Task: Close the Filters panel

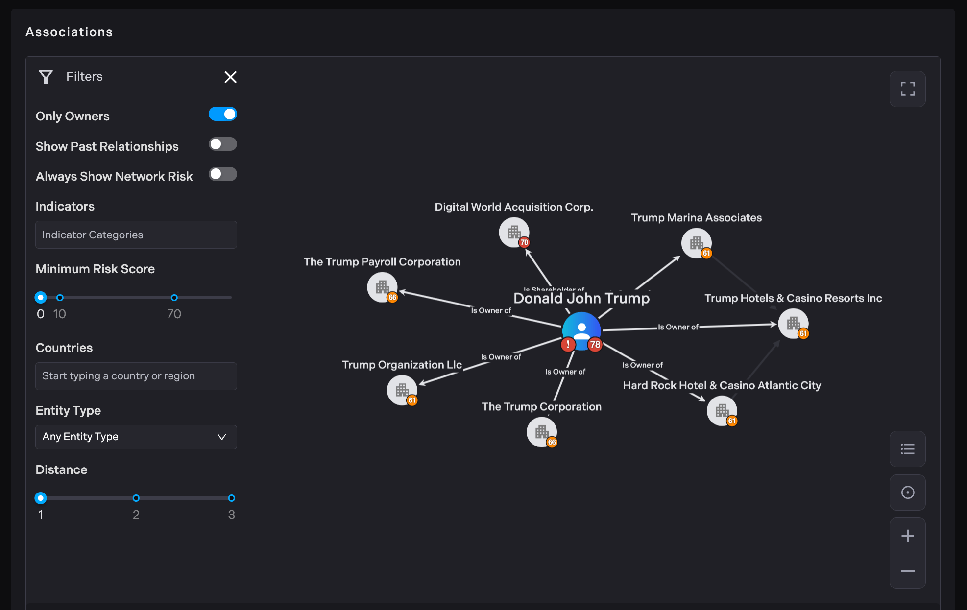Action: click(x=230, y=77)
